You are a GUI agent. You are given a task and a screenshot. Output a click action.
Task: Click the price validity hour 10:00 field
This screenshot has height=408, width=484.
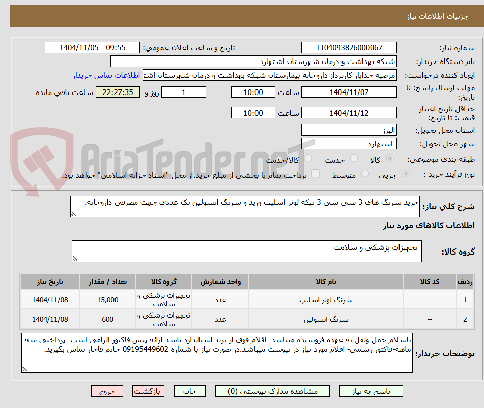pos(253,113)
